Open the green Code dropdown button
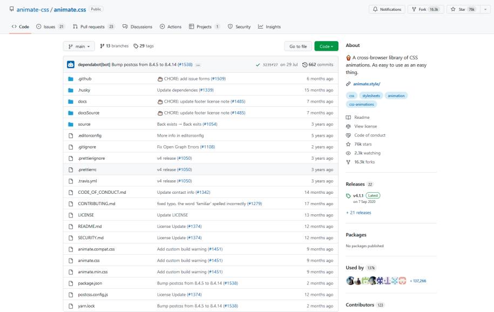Screen dimensions: 494x312 pos(326,46)
